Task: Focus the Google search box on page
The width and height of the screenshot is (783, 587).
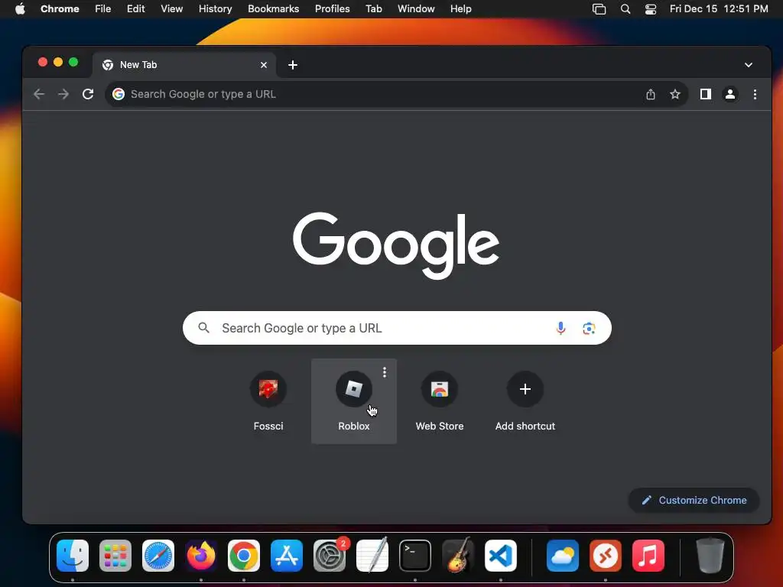Action: [397, 328]
